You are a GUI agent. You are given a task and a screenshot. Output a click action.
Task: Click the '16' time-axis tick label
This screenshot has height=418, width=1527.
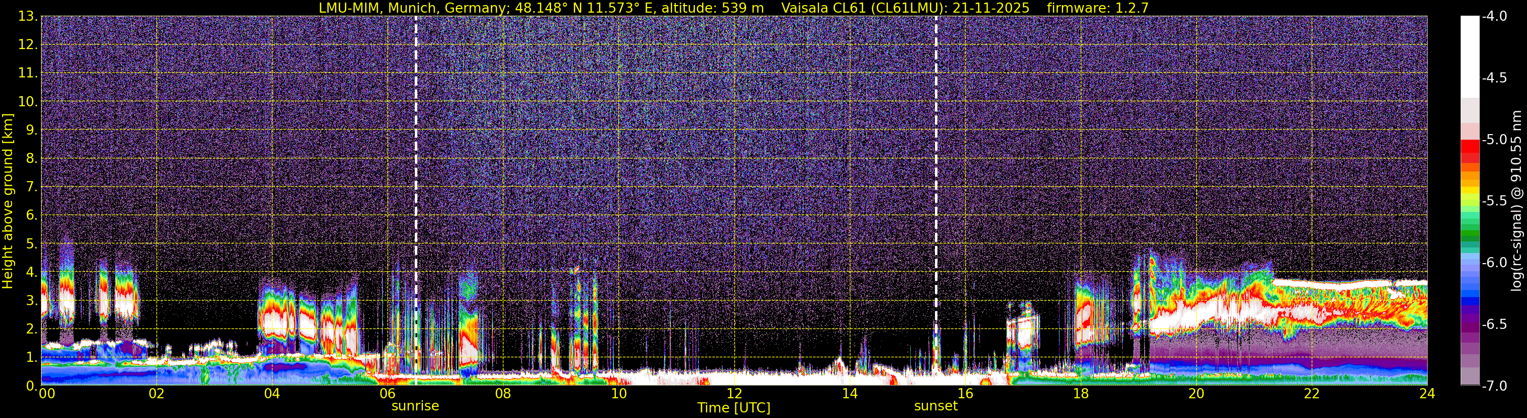pos(966,394)
